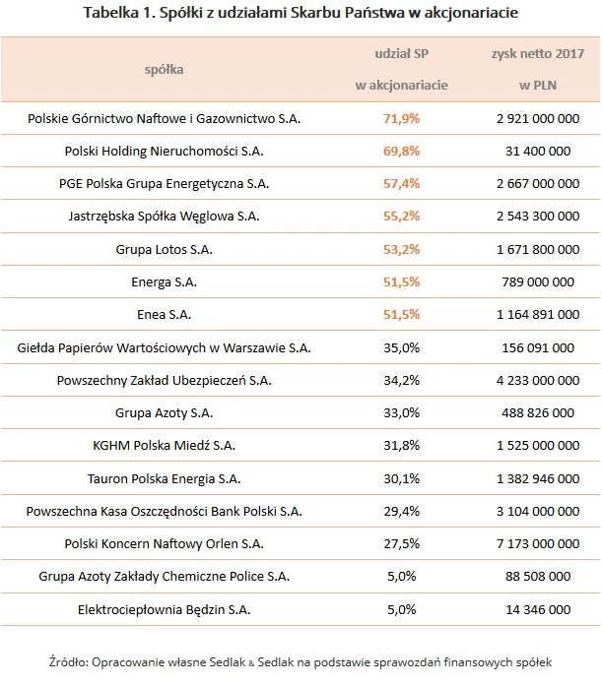Click Elektrociepłownia Będzin S.A. name
The height and width of the screenshot is (686, 602).
point(164,610)
